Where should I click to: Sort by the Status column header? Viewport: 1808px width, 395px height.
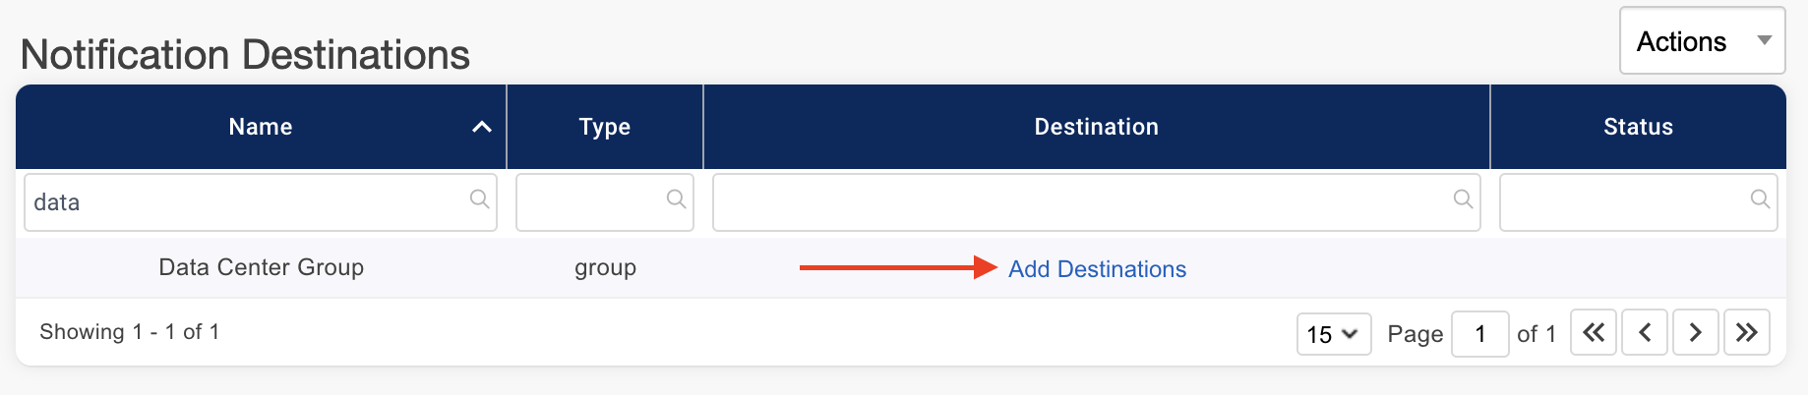pyautogui.click(x=1638, y=127)
